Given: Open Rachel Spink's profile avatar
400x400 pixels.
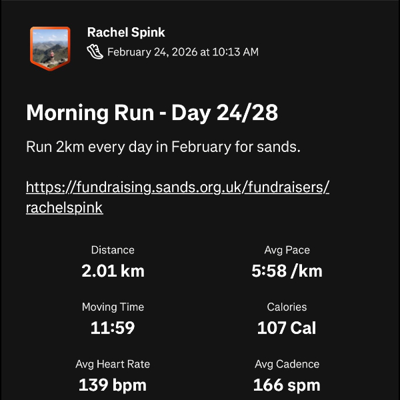Looking at the screenshot, I should tap(49, 47).
